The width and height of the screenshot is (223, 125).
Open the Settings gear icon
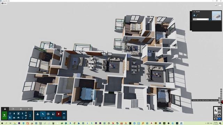(x=216, y=119)
